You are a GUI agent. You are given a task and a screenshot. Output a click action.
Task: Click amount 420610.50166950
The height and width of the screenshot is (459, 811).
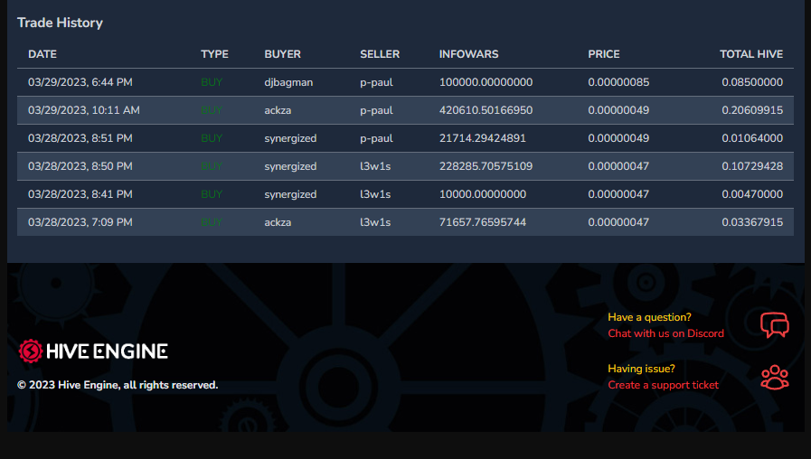(486, 110)
